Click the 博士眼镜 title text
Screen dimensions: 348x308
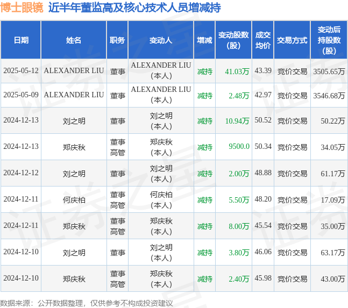coord(22,8)
